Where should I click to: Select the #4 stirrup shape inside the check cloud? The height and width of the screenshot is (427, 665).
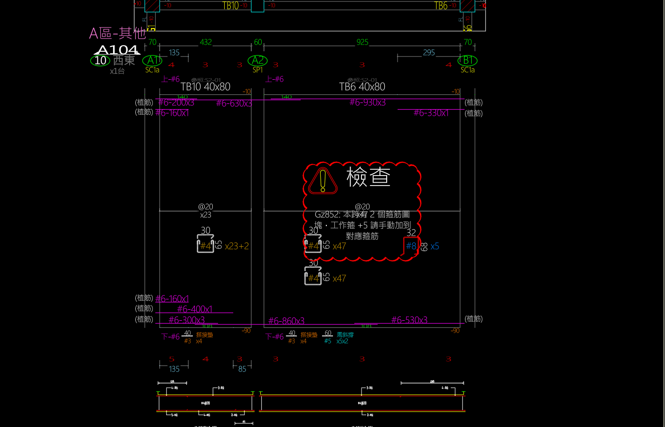[313, 244]
